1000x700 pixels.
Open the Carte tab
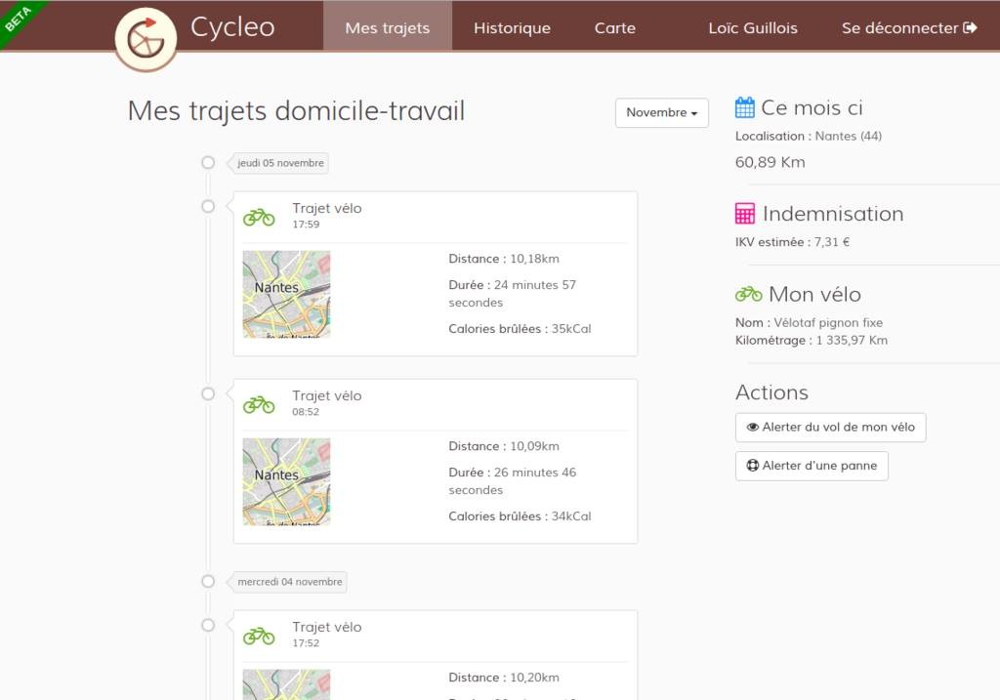[x=615, y=27]
